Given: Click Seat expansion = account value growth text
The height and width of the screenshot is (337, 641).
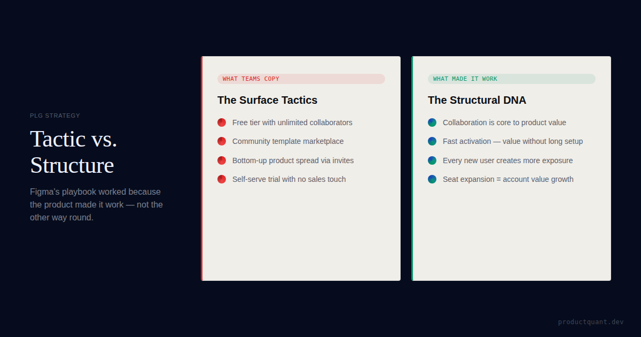Looking at the screenshot, I should click(x=508, y=179).
